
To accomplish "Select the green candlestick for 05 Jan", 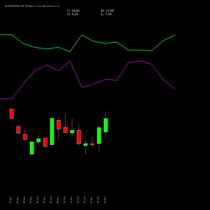I will (x=32, y=148).
